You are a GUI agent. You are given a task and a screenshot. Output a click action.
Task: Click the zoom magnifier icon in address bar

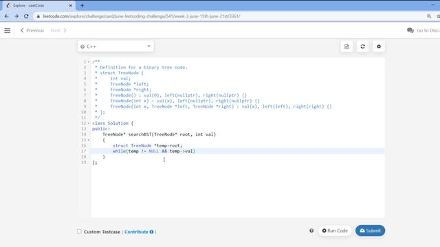pyautogui.click(x=429, y=16)
